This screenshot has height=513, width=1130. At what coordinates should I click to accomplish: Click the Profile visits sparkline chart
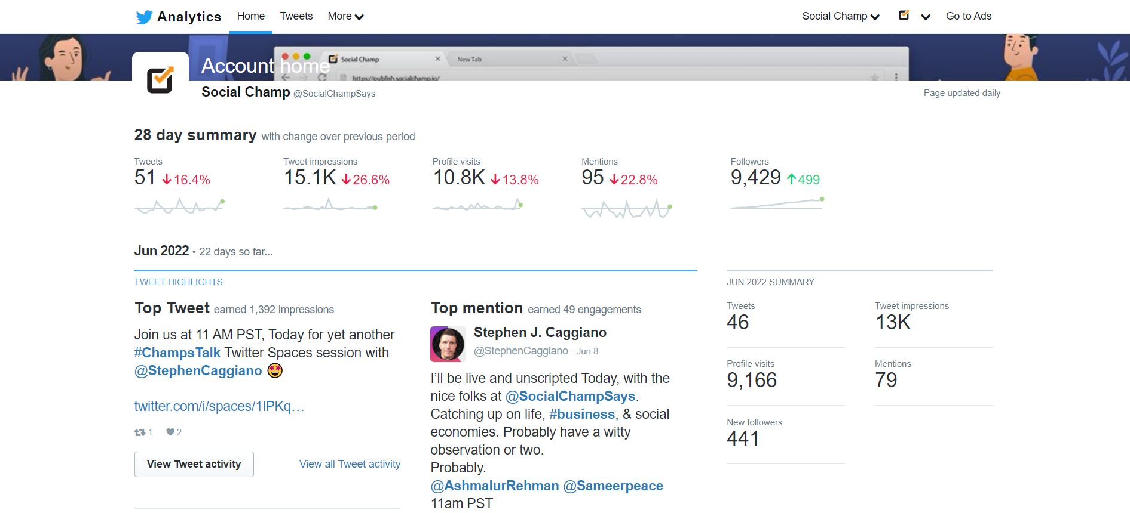click(478, 206)
